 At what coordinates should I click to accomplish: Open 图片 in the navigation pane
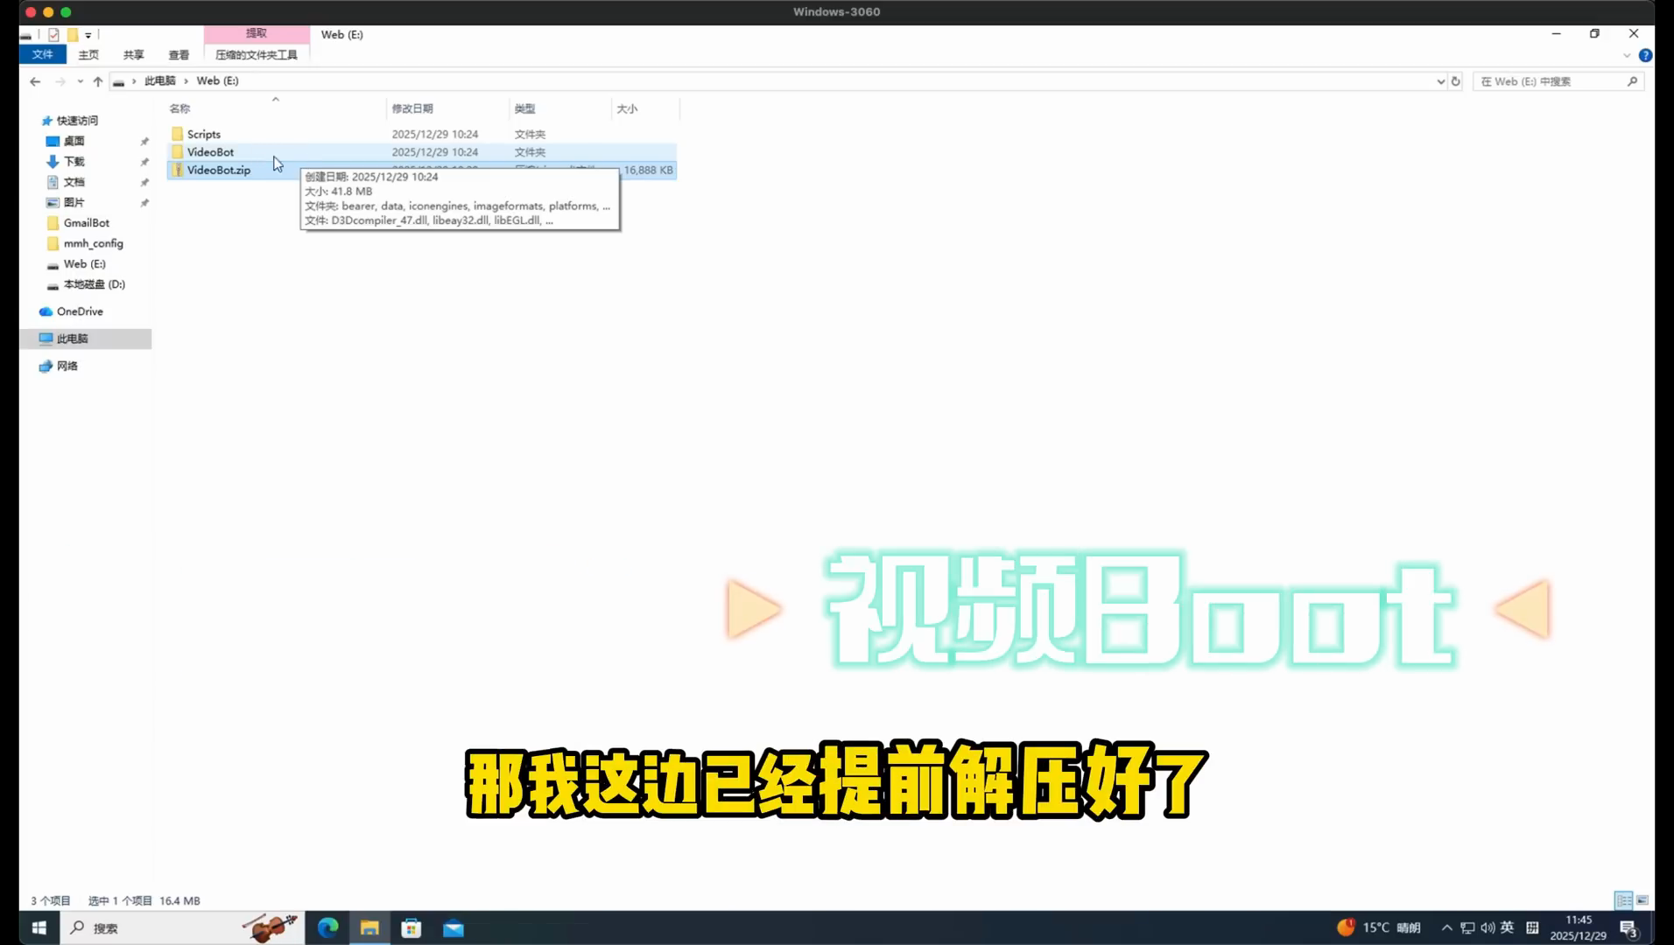pyautogui.click(x=74, y=203)
